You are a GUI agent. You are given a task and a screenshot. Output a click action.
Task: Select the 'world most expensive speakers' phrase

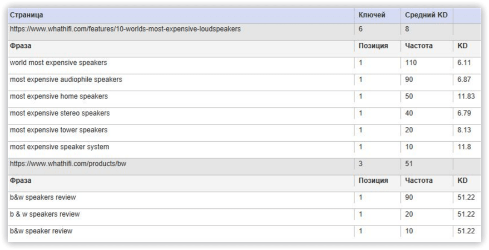[58, 63]
